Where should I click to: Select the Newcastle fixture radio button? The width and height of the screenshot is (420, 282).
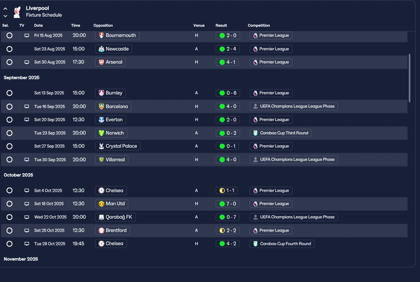click(x=10, y=49)
